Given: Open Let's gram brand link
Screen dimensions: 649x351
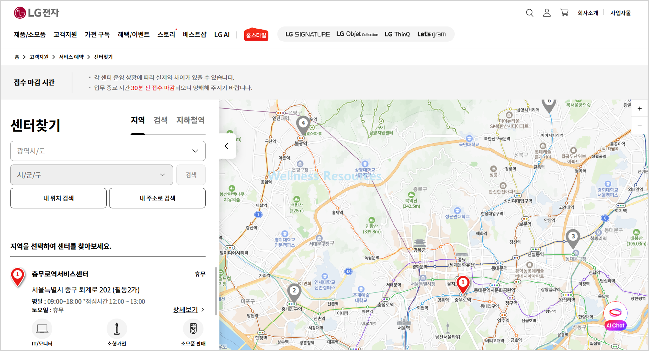Looking at the screenshot, I should [x=431, y=34].
